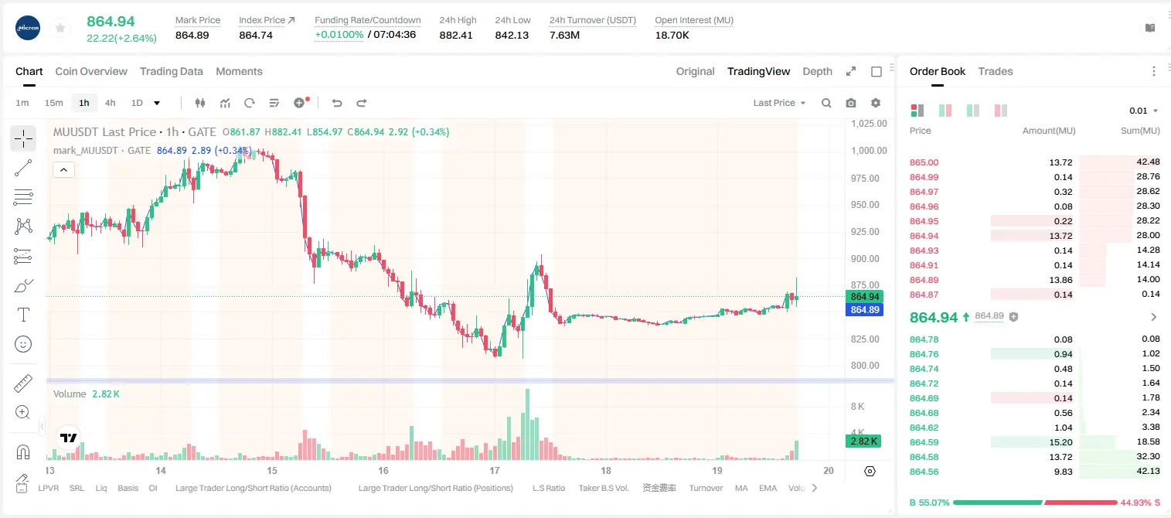Click the TradingView logo on chart

[69, 438]
